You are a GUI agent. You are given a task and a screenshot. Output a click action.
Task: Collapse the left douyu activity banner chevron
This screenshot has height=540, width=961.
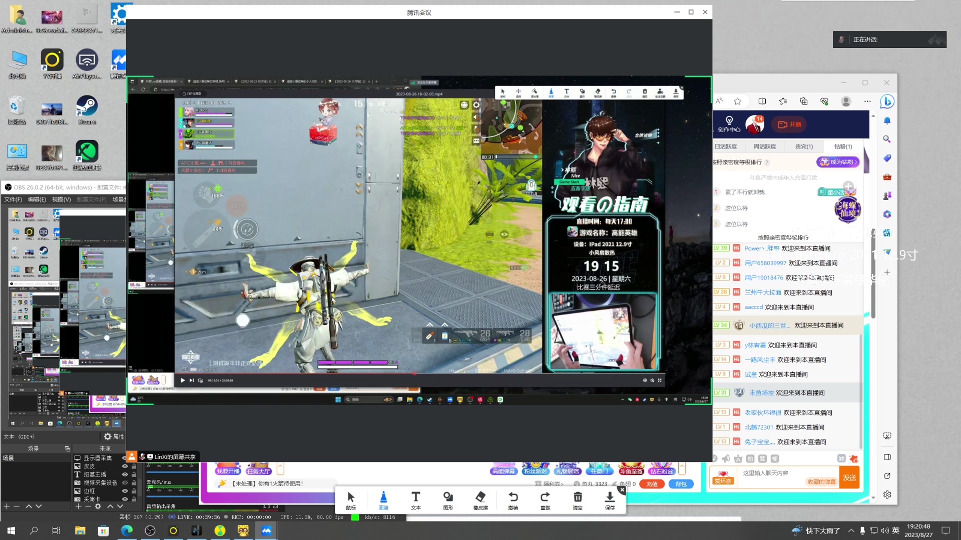click(280, 468)
